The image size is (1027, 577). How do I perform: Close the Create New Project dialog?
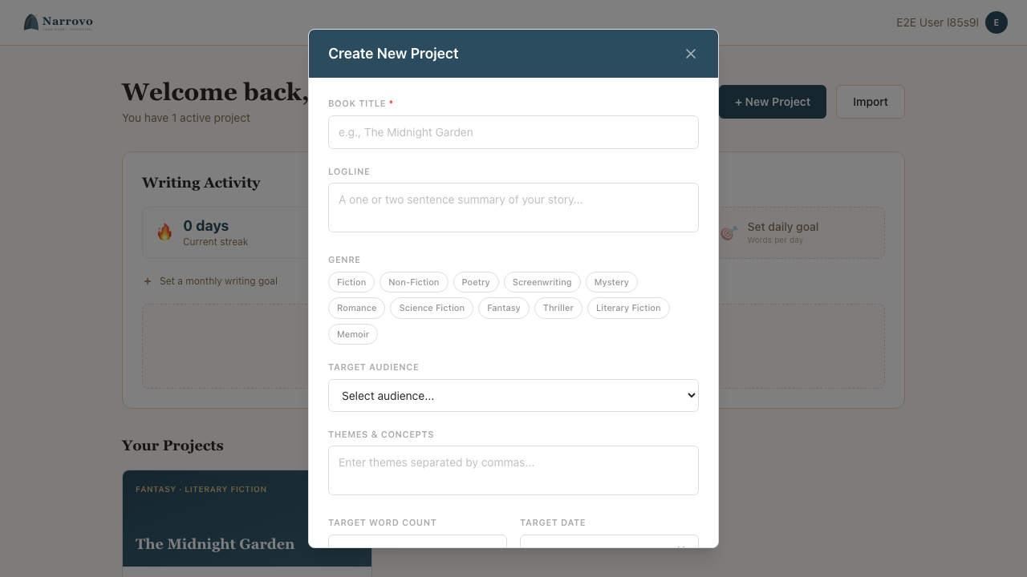coord(690,54)
